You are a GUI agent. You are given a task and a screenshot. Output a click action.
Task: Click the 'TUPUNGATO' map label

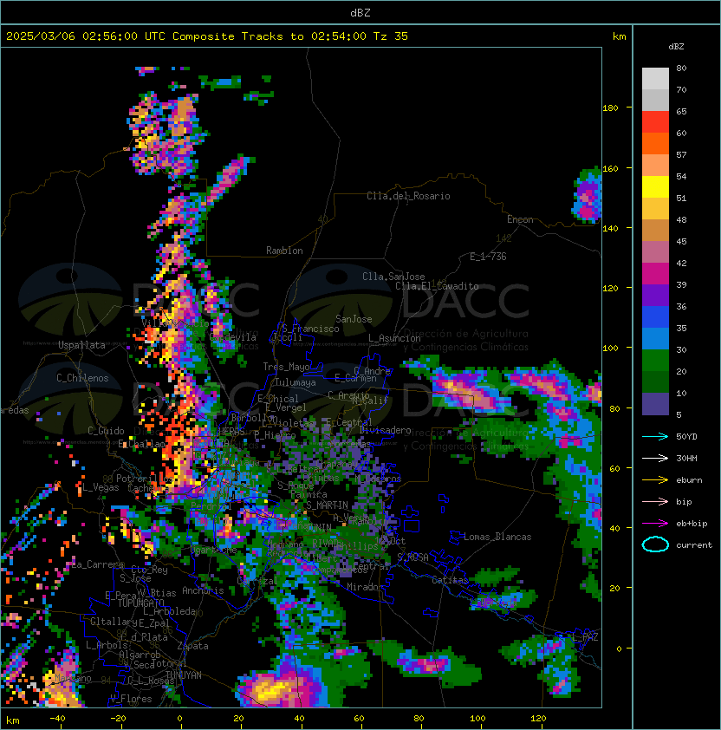[140, 603]
